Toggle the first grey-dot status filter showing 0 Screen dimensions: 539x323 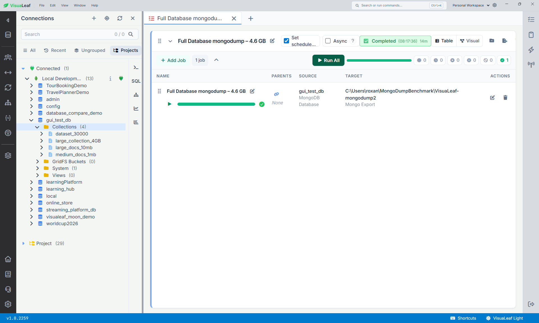[x=421, y=60]
